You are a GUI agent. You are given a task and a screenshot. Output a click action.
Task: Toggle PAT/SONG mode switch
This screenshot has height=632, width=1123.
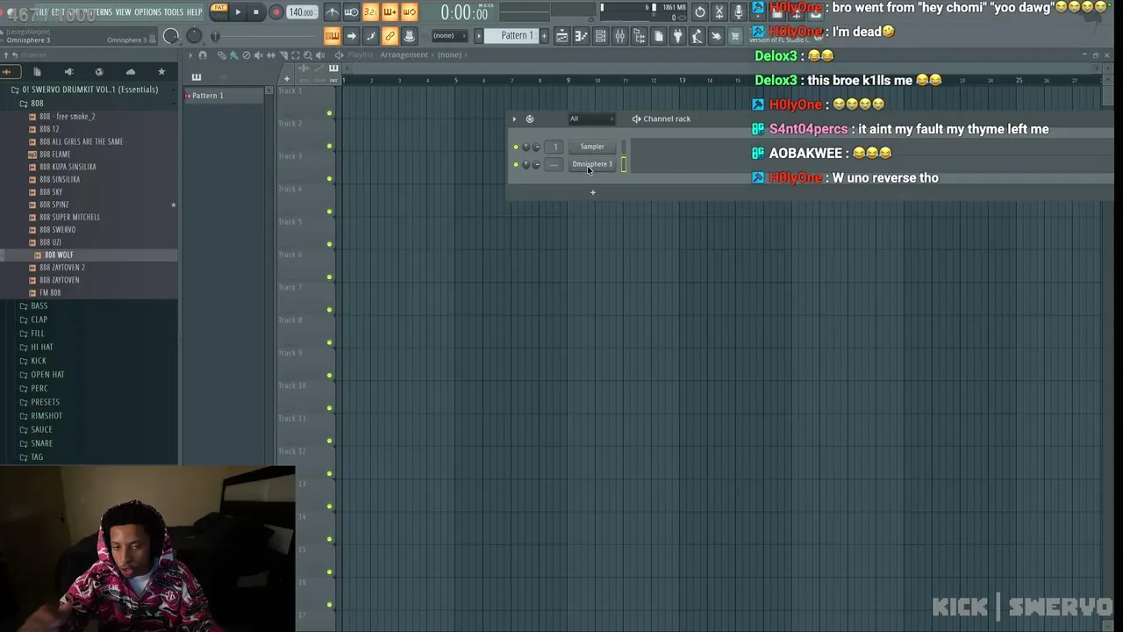218,11
